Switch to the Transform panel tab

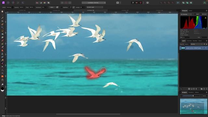point(191,92)
